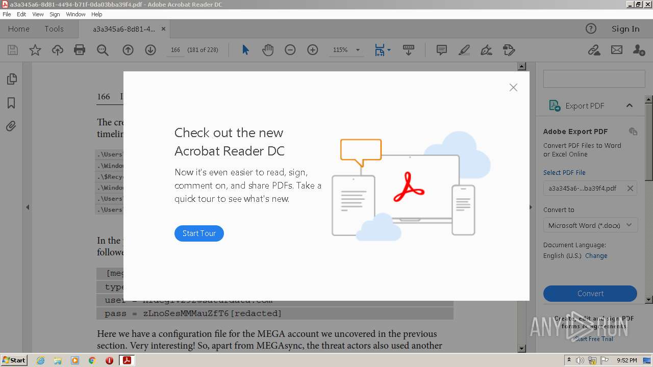
Task: Collapse the left navigation pane arrow
Action: tap(28, 207)
